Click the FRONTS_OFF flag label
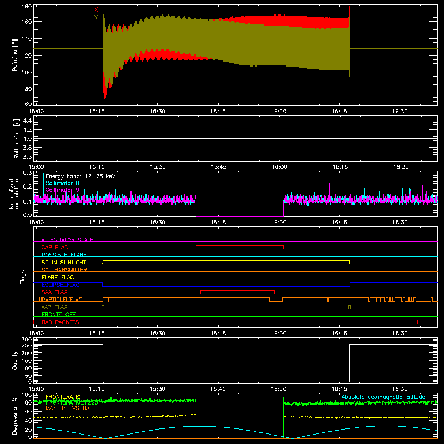444x444 pixels. (x=59, y=314)
